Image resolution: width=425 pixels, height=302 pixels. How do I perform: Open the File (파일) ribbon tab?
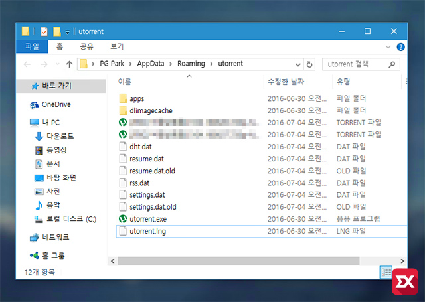point(32,46)
